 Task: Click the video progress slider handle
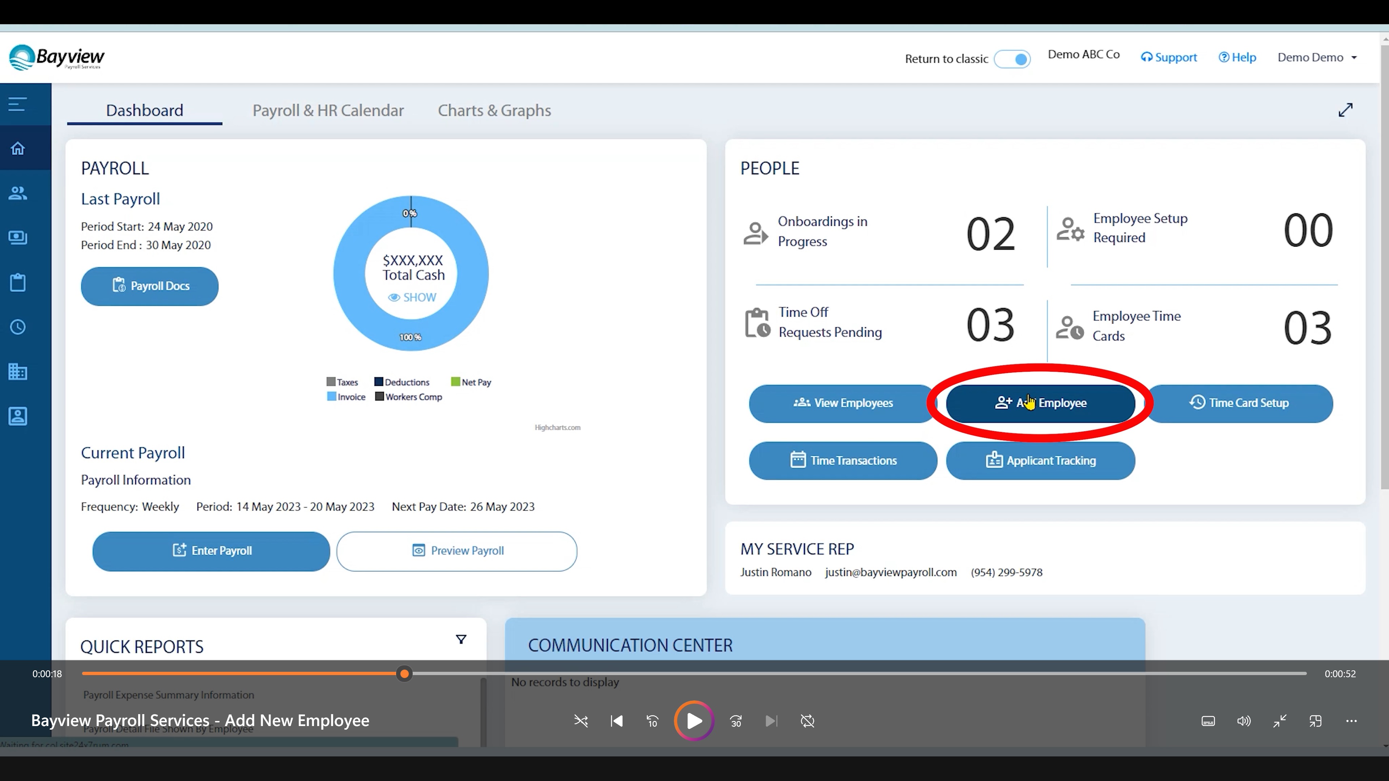(x=404, y=674)
